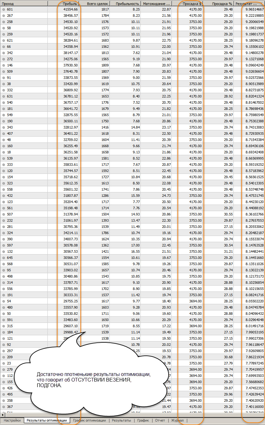Click the bullet icon beside pass 540
The image size is (265, 425).
(3, 102)
